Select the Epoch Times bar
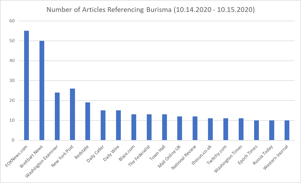This screenshot has height=183, width=301. click(256, 130)
